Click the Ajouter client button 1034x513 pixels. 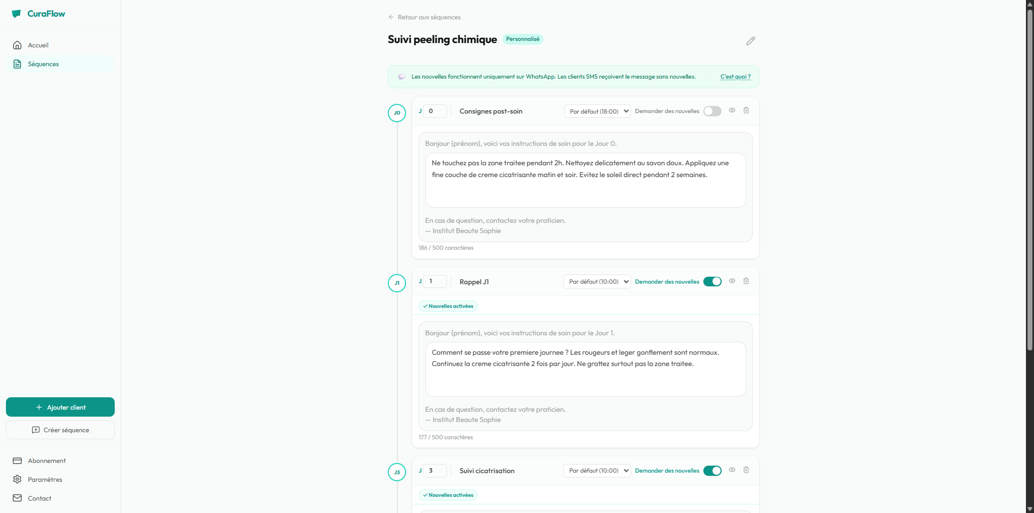(60, 407)
